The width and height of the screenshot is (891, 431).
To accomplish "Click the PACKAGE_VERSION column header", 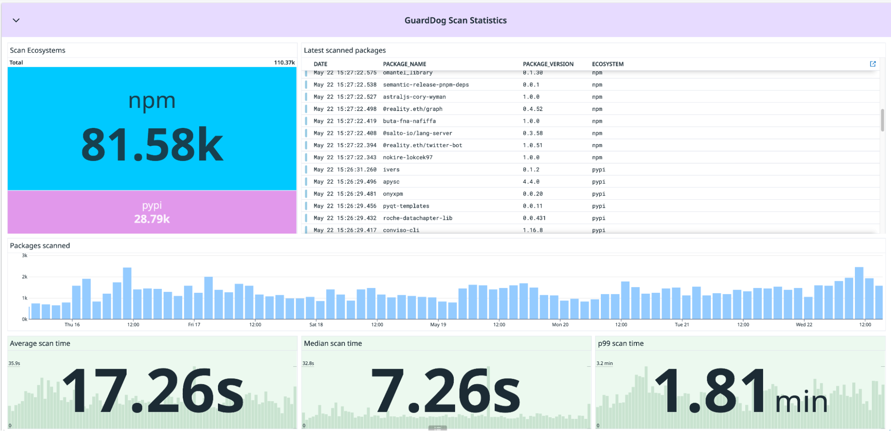I will tap(548, 64).
